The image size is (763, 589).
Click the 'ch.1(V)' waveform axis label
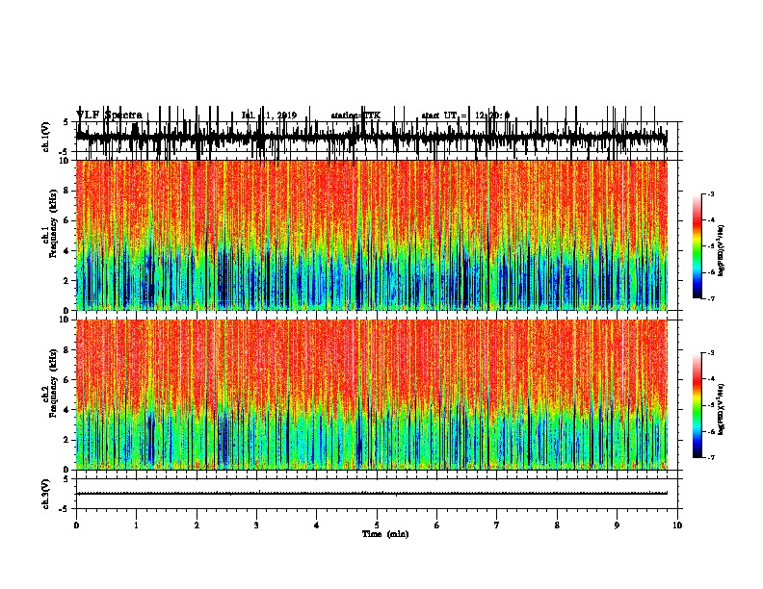46,137
